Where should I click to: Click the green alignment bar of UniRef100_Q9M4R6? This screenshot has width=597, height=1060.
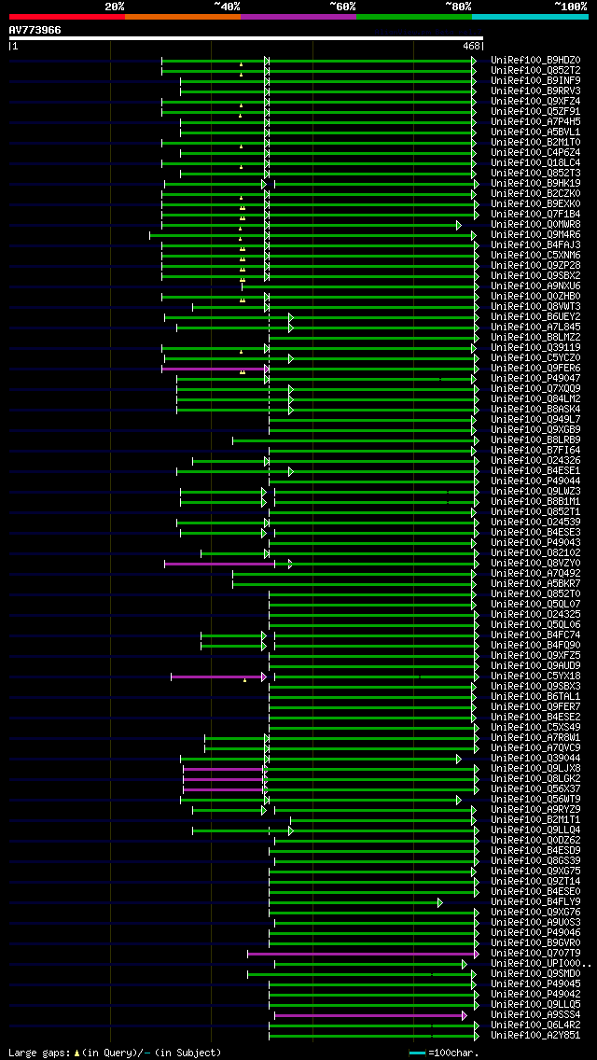pyautogui.click(x=312, y=235)
